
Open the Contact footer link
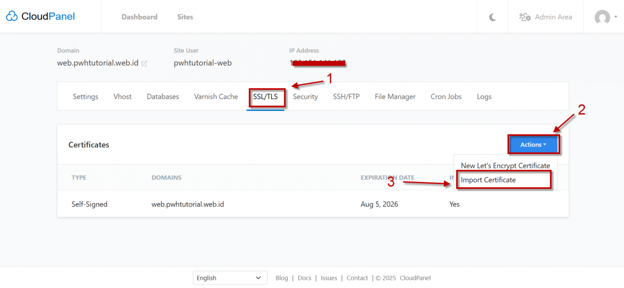pyautogui.click(x=357, y=278)
